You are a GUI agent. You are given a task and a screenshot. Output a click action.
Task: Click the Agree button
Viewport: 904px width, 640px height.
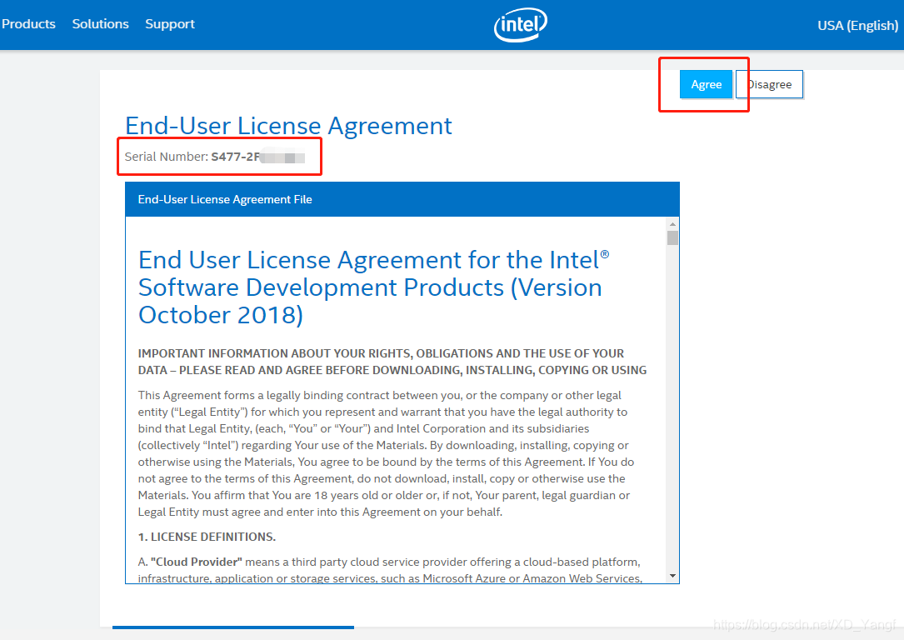[x=707, y=84]
